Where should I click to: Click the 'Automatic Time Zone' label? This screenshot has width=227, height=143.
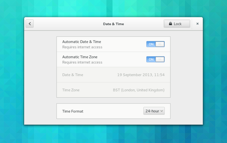point(80,57)
